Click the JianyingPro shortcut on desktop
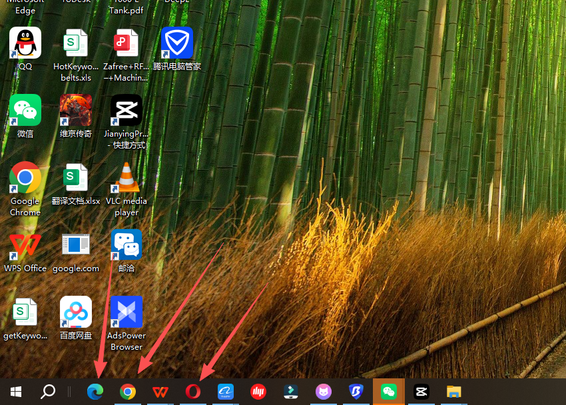The height and width of the screenshot is (405, 566). pyautogui.click(x=127, y=111)
